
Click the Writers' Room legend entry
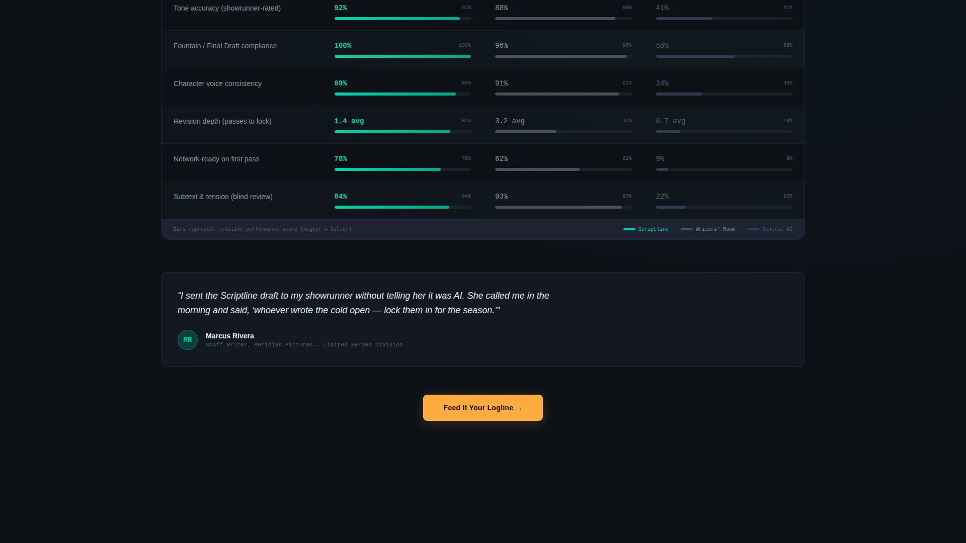pos(708,229)
